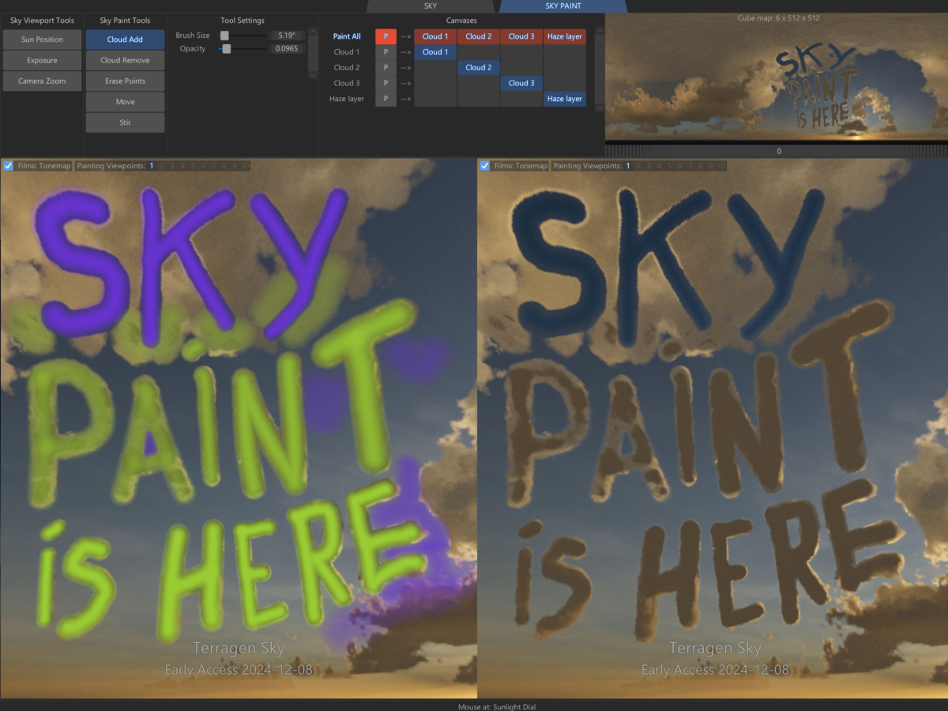The height and width of the screenshot is (711, 948).
Task: Select Painting Viewpoint 1 in left viewport
Action: pos(152,166)
